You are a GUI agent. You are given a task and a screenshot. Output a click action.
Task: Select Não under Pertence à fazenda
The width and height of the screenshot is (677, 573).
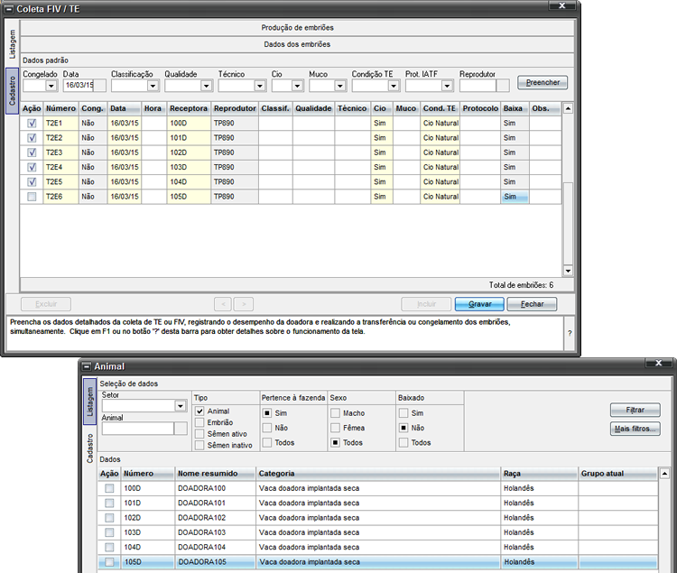[267, 428]
